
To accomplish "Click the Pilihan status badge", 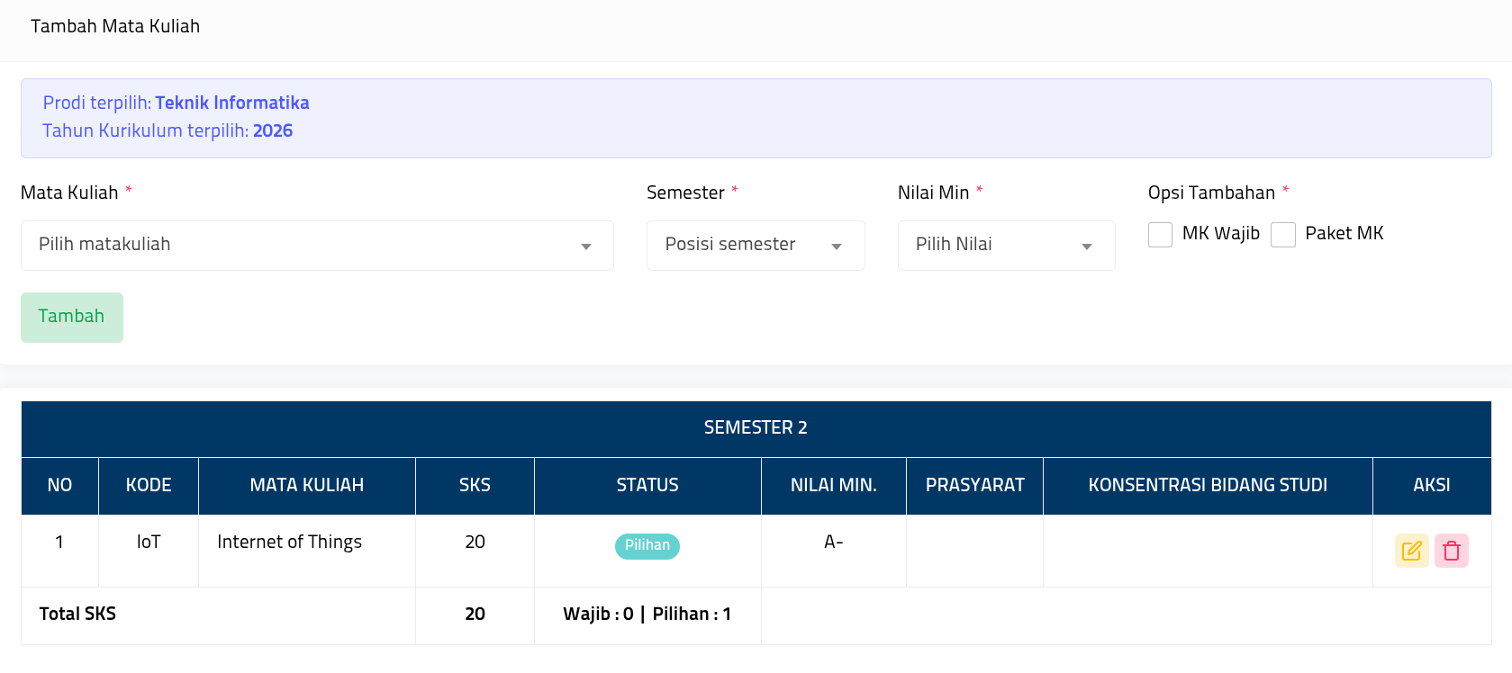I will [x=647, y=546].
